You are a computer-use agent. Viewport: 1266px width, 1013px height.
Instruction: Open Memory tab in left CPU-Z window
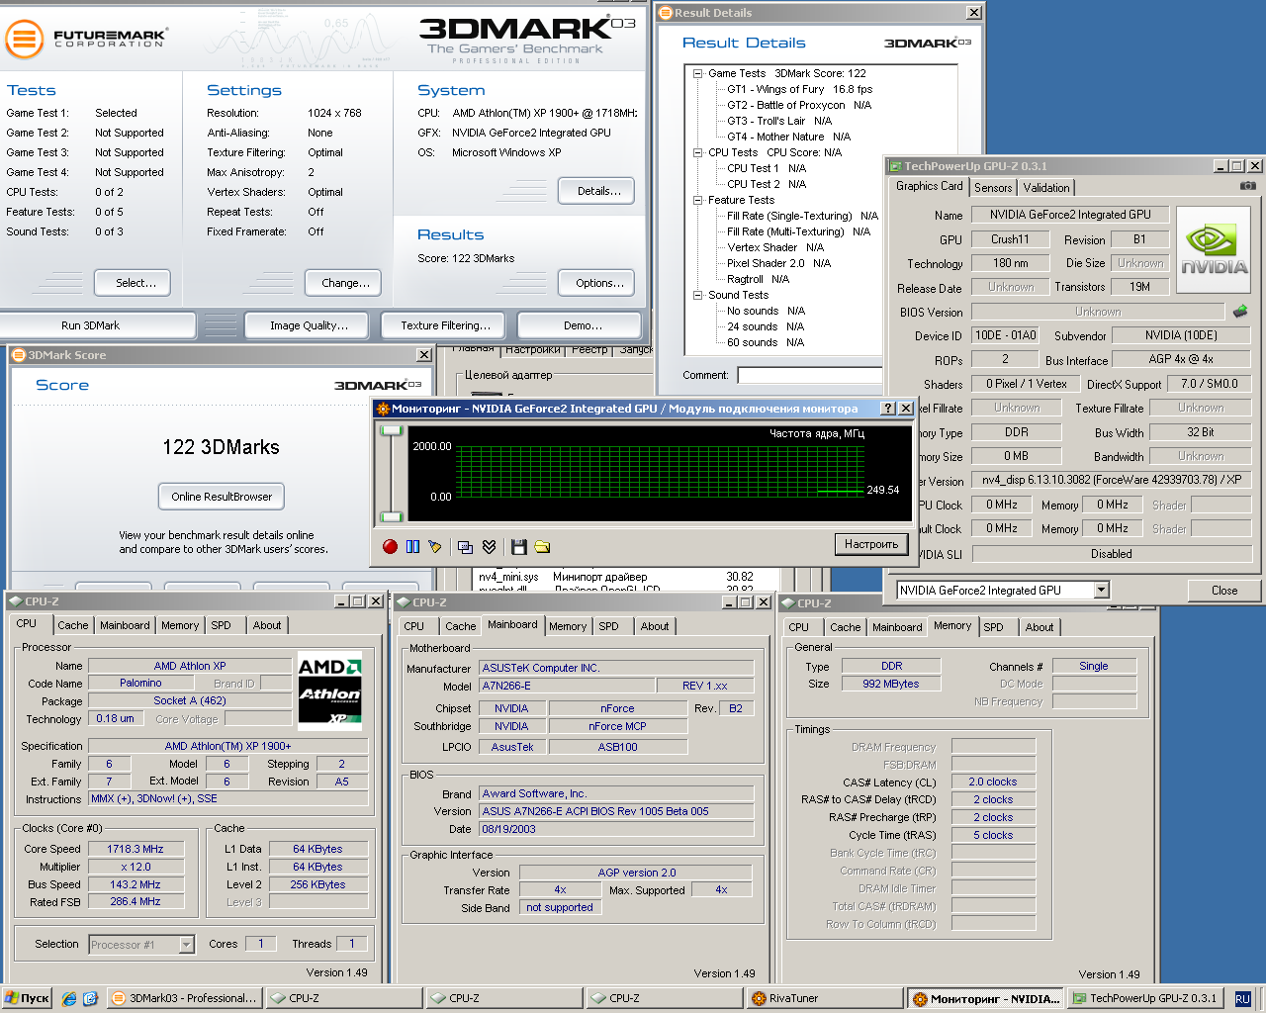[x=180, y=625]
